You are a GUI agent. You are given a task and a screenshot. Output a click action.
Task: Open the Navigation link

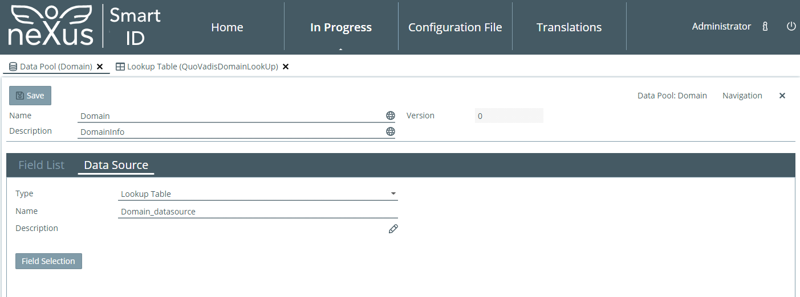click(742, 96)
